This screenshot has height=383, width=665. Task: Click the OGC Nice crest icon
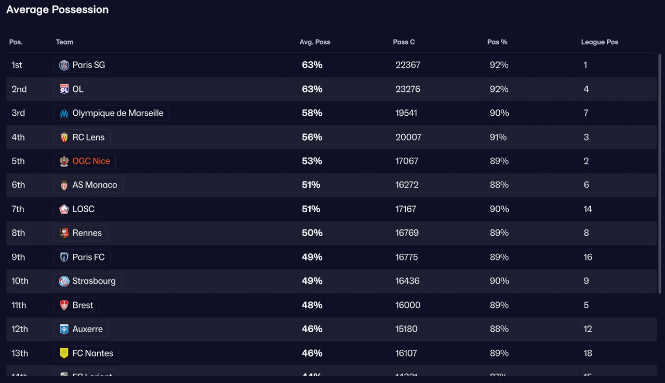[x=64, y=161]
